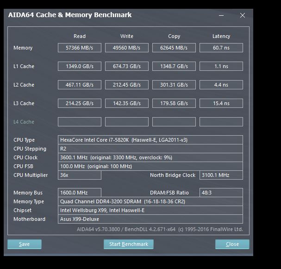Select Memory read value 57366 MB/s
This screenshot has height=269, width=281.
point(80,48)
